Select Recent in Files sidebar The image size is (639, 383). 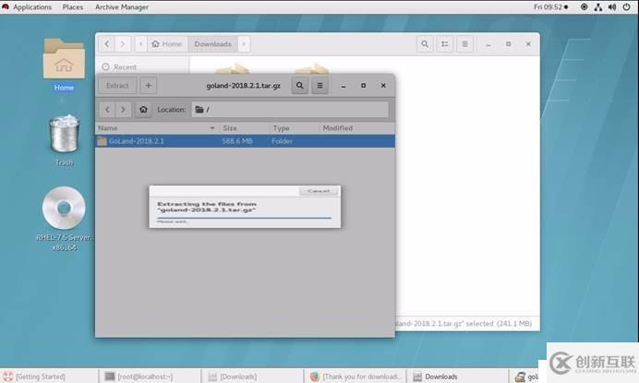coord(120,66)
